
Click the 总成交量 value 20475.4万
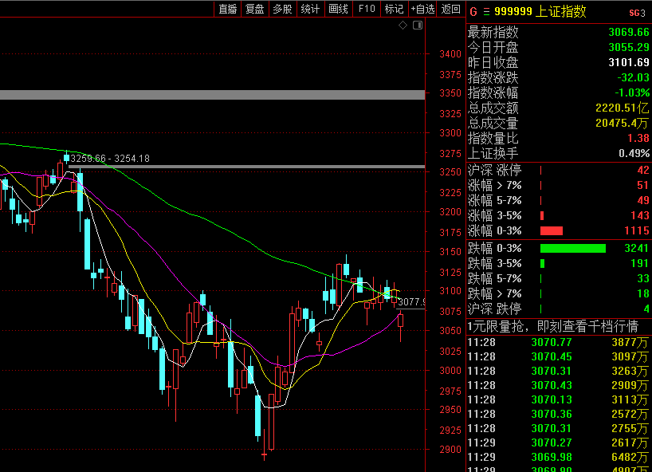click(622, 123)
